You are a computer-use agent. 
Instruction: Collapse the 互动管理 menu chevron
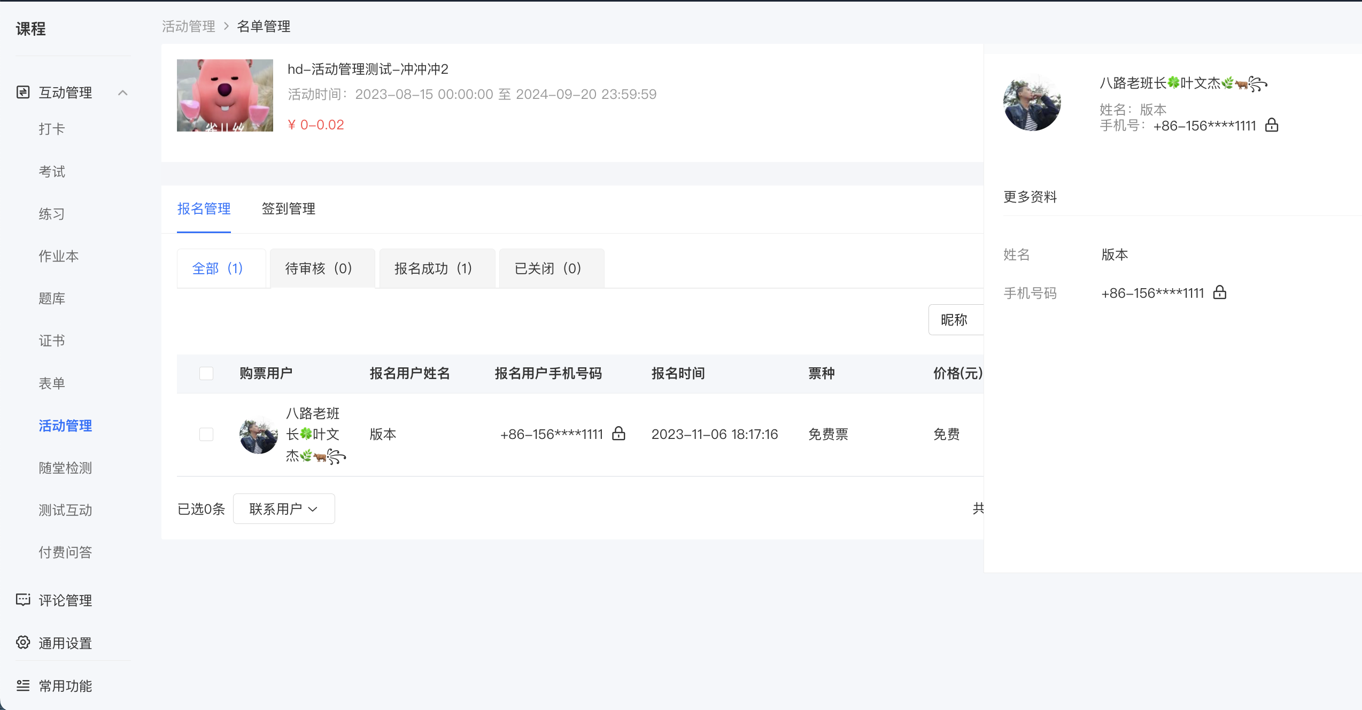[x=123, y=93]
